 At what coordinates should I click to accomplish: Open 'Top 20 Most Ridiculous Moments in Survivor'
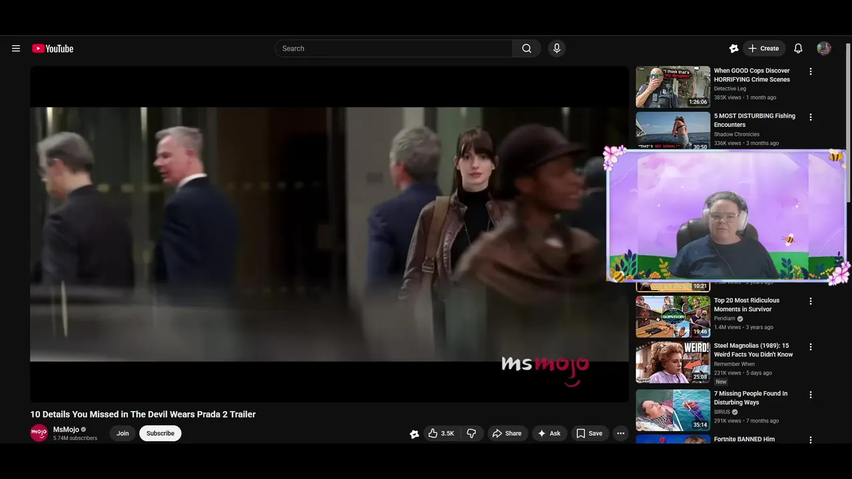point(747,305)
